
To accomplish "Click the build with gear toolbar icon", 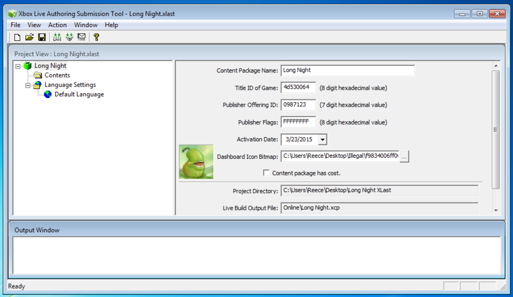I will [69, 37].
